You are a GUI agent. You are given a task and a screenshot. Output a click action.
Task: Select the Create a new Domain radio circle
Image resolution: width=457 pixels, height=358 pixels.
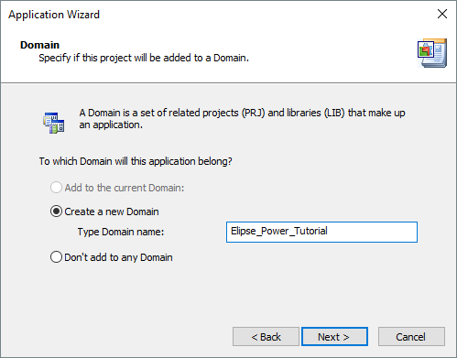coord(56,212)
